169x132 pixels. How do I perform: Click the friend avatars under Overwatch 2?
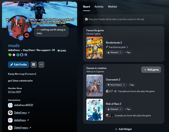point(110,91)
